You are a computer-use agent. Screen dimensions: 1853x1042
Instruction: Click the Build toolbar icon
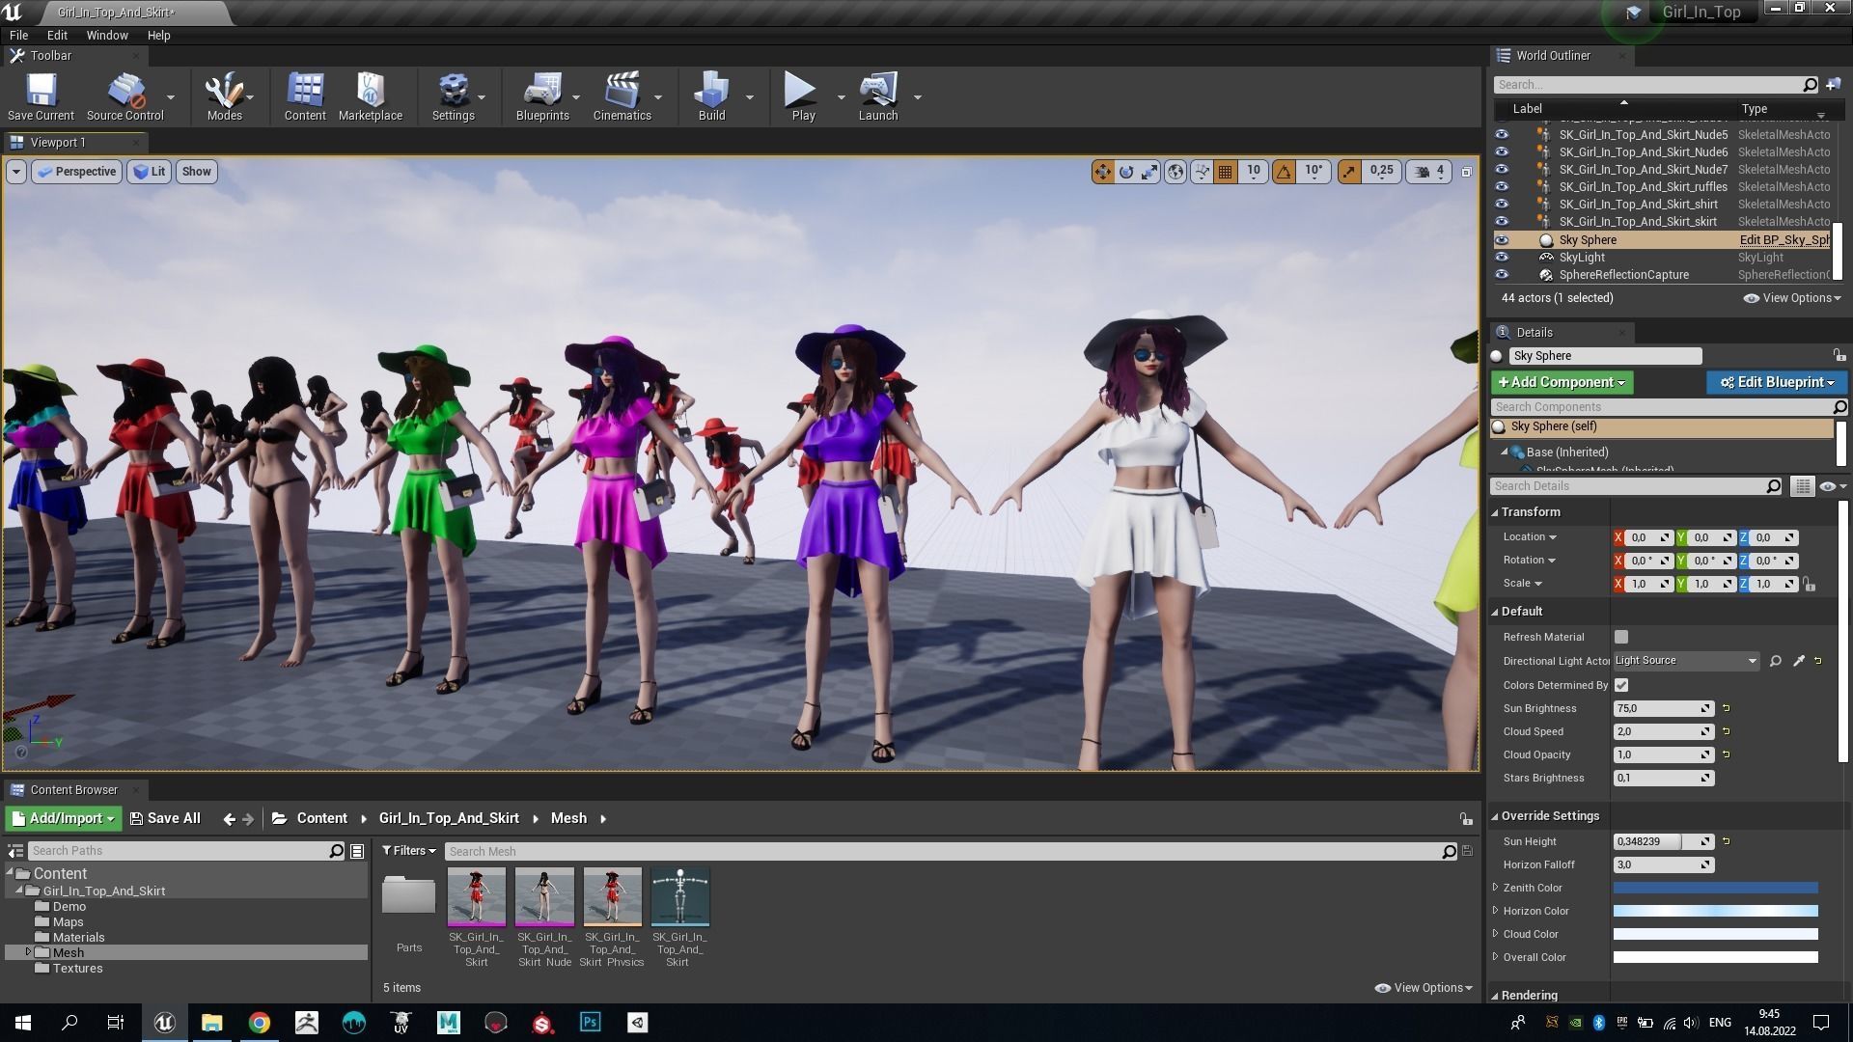pyautogui.click(x=711, y=92)
